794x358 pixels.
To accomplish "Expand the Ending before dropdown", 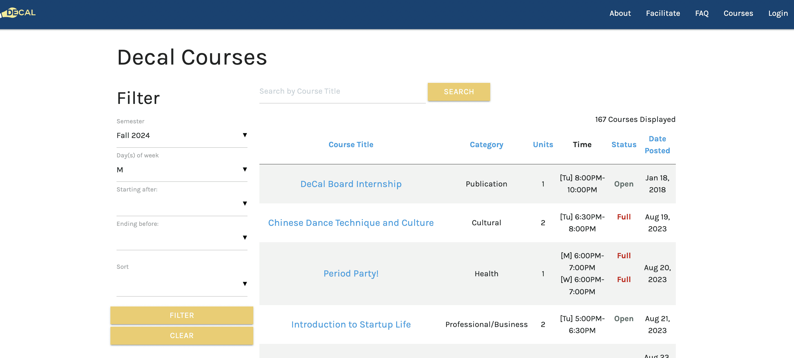I will pyautogui.click(x=181, y=238).
